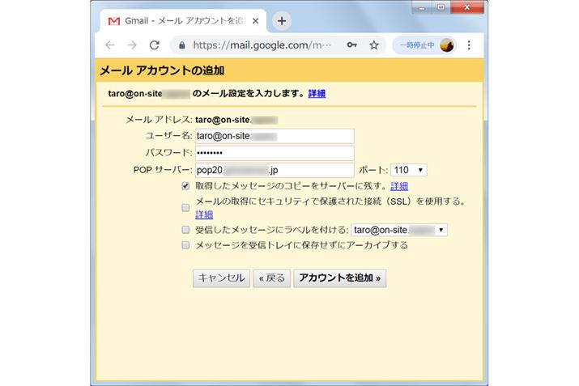The height and width of the screenshot is (386, 579).
Task: Click the POP server input field
Action: pyautogui.click(x=274, y=170)
